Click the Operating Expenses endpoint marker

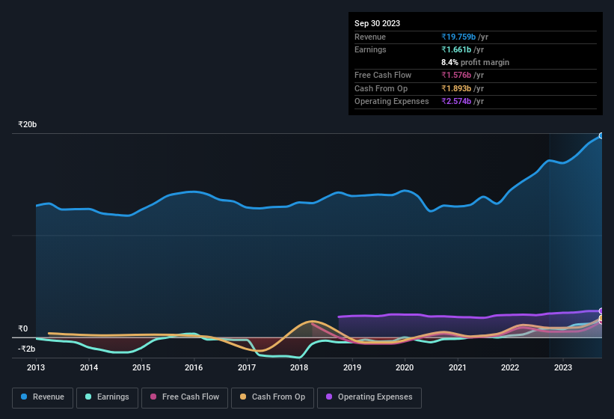601,311
